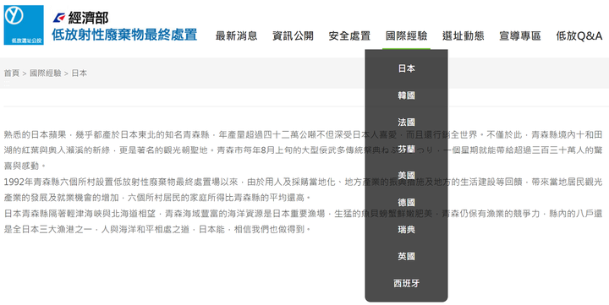Screen dimensions: 609x305
Task: Select 日本 from the dropdown
Action: click(406, 68)
